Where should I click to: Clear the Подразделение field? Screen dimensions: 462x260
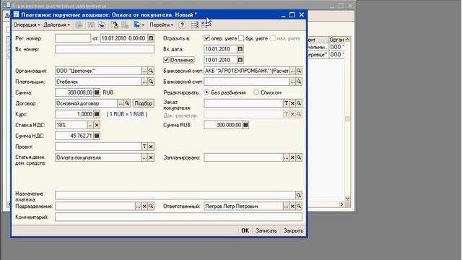(x=144, y=206)
